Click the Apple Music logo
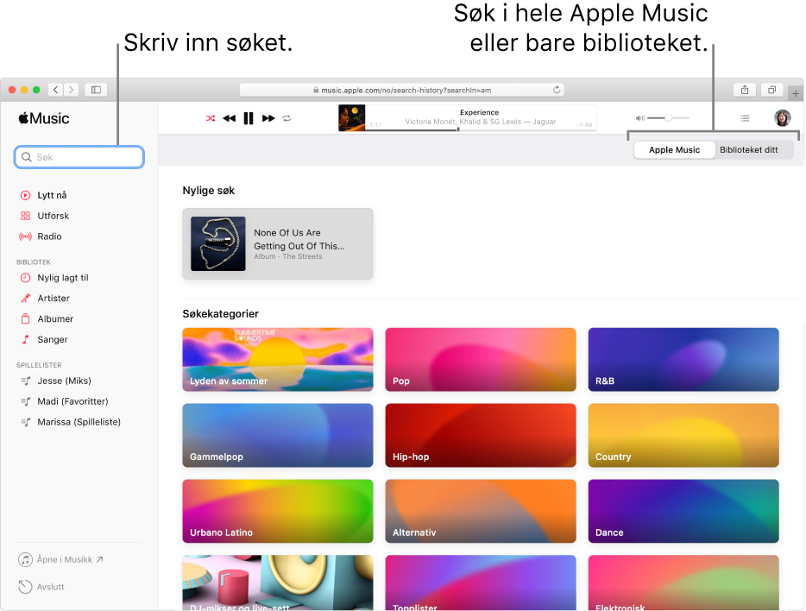This screenshot has height=611, width=806. [44, 118]
